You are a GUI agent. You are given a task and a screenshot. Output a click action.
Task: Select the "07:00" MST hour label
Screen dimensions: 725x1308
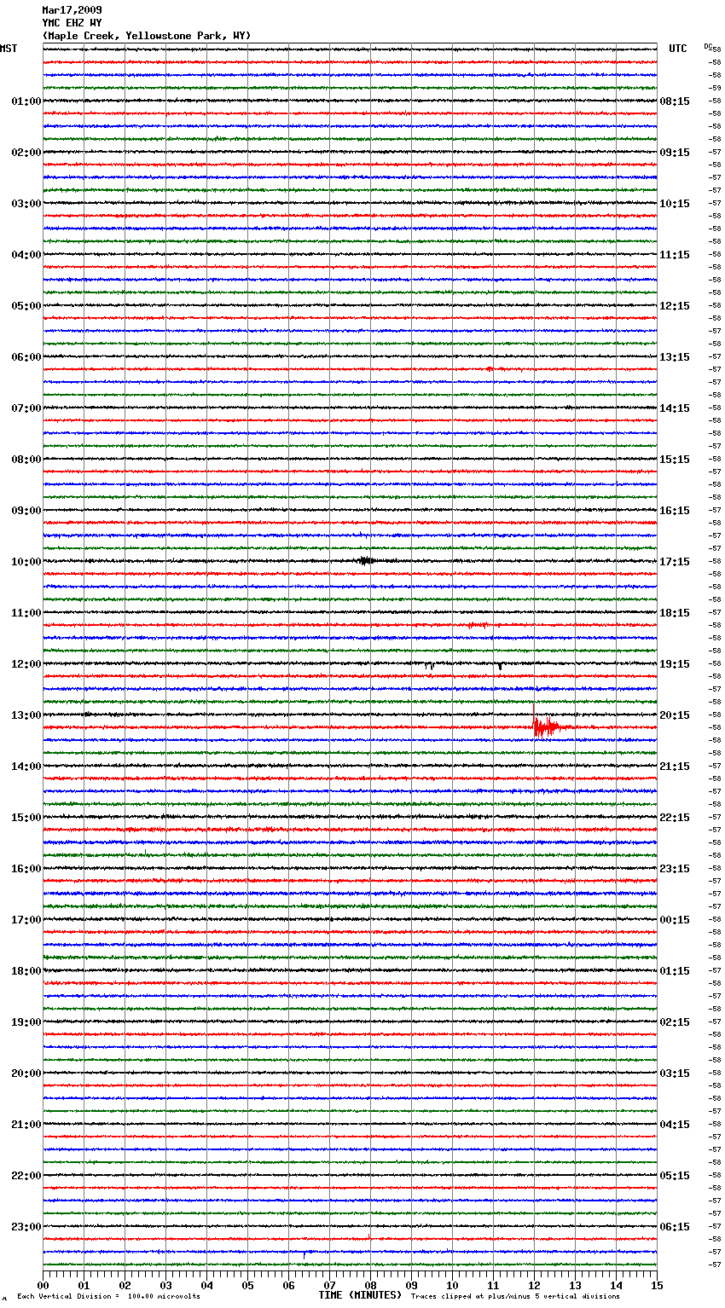pos(26,408)
